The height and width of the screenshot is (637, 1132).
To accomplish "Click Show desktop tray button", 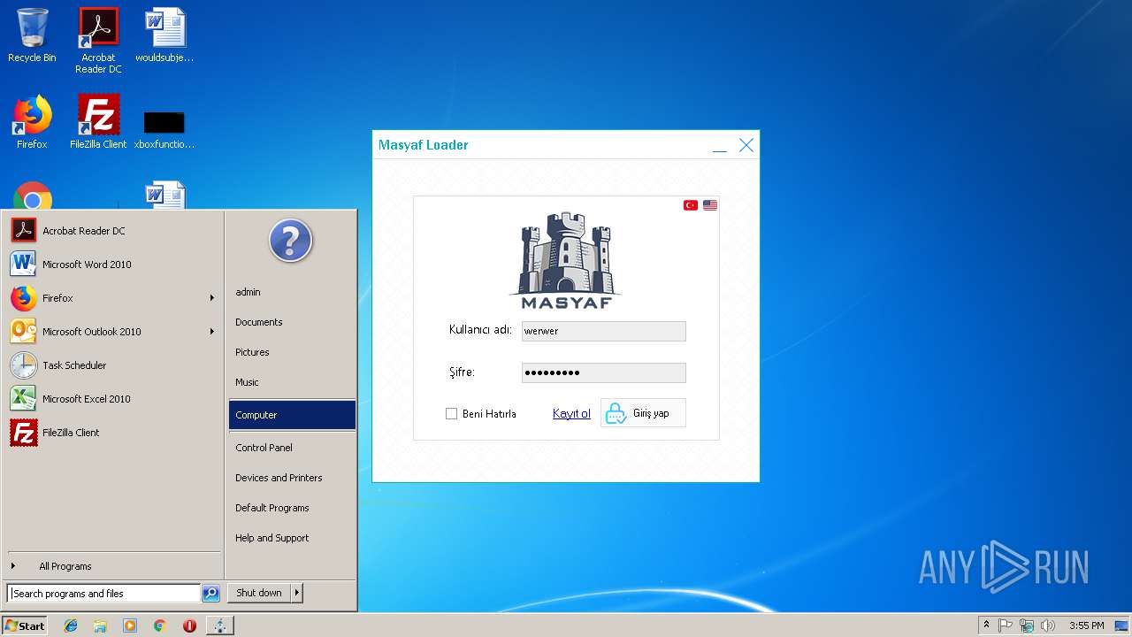I will coord(1121,625).
